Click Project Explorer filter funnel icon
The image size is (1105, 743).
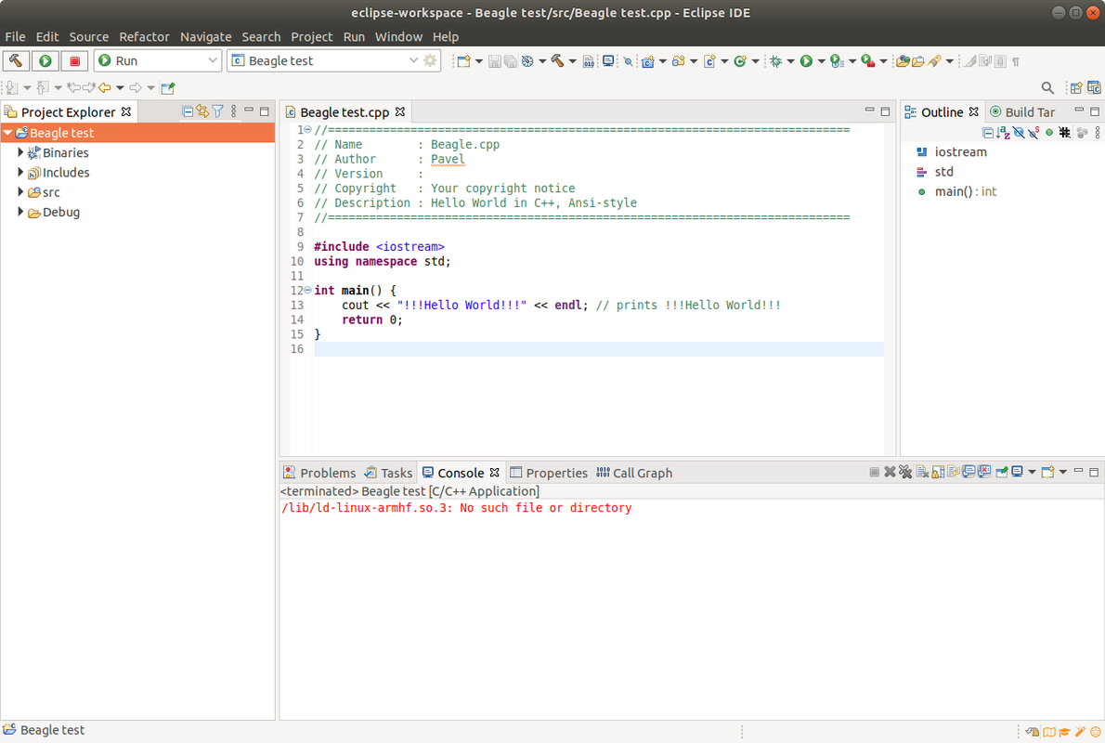[218, 111]
